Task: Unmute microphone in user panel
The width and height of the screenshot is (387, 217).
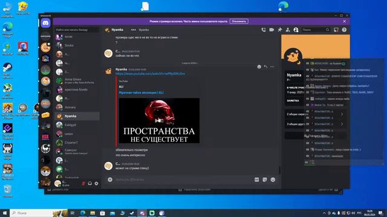Action: pyautogui.click(x=83, y=183)
